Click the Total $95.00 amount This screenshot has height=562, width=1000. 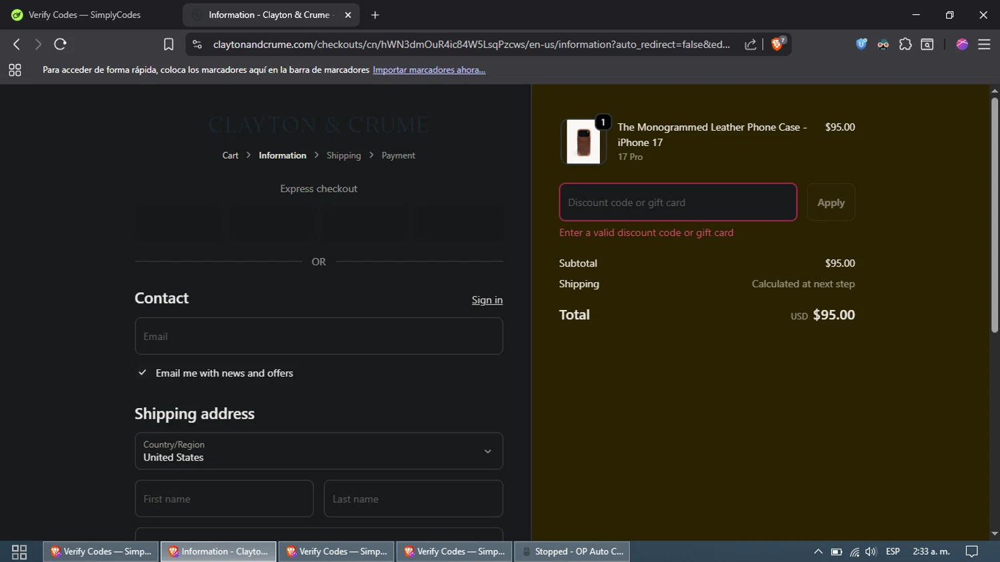point(833,315)
